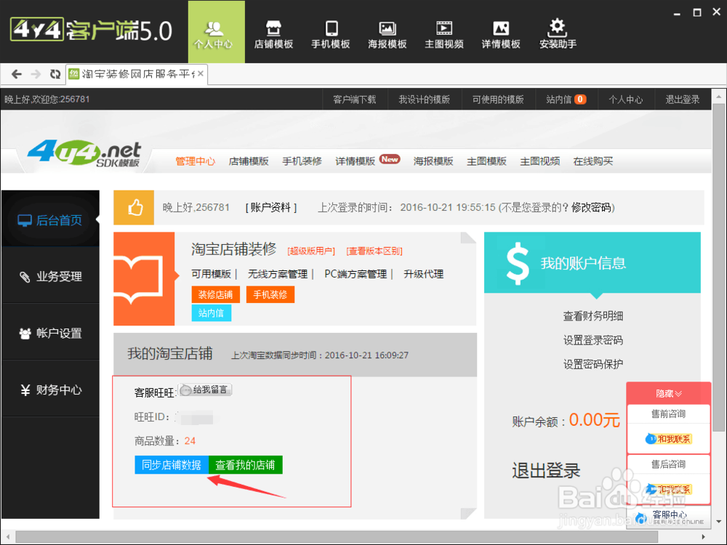Click 查看我的店铺 green button
This screenshot has height=545, width=727.
(245, 465)
